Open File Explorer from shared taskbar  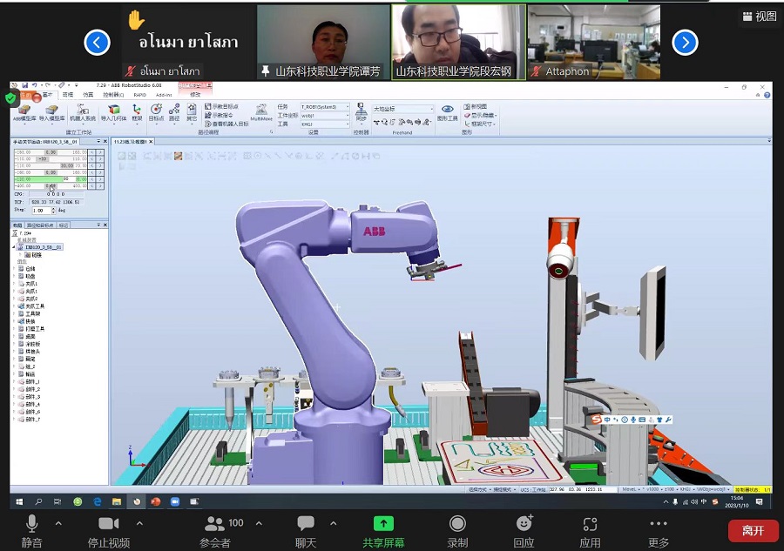117,501
